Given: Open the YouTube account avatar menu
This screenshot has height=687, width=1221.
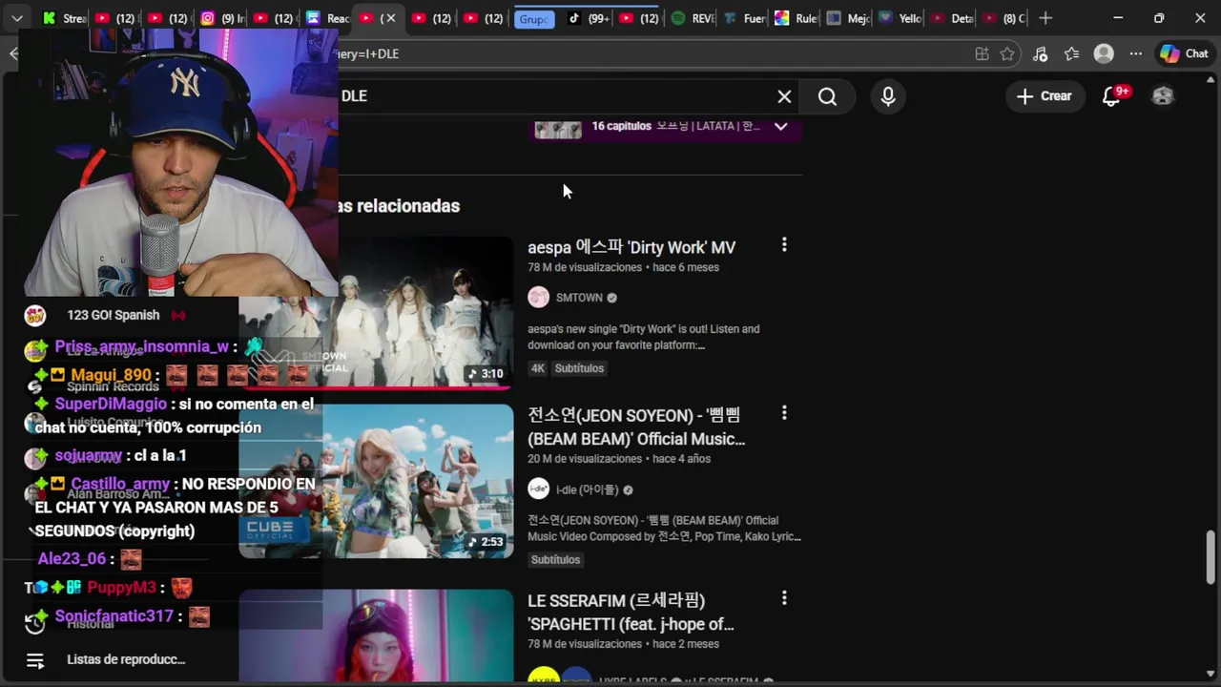Looking at the screenshot, I should click(1163, 96).
